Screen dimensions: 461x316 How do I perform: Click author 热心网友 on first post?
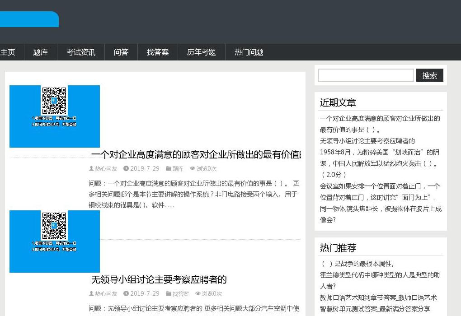coord(106,168)
